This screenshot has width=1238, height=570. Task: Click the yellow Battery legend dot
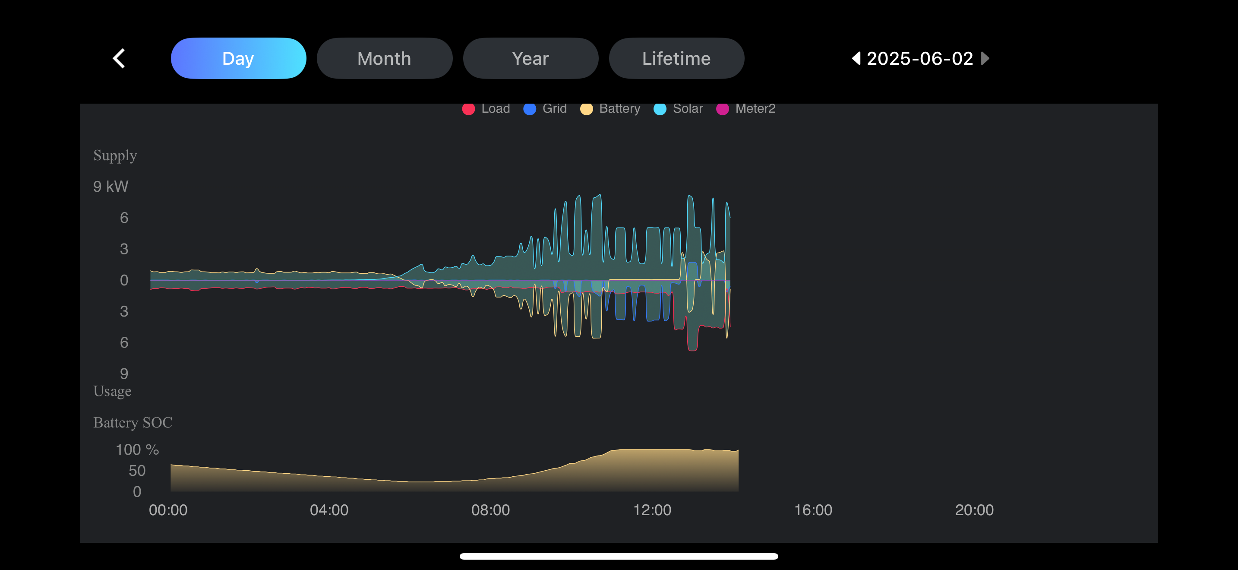(x=586, y=109)
